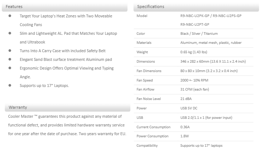Click the bullet beside Two Moveable Cooling Fans
Image resolution: width=270 pixels, height=150 pixels.
(10, 16)
